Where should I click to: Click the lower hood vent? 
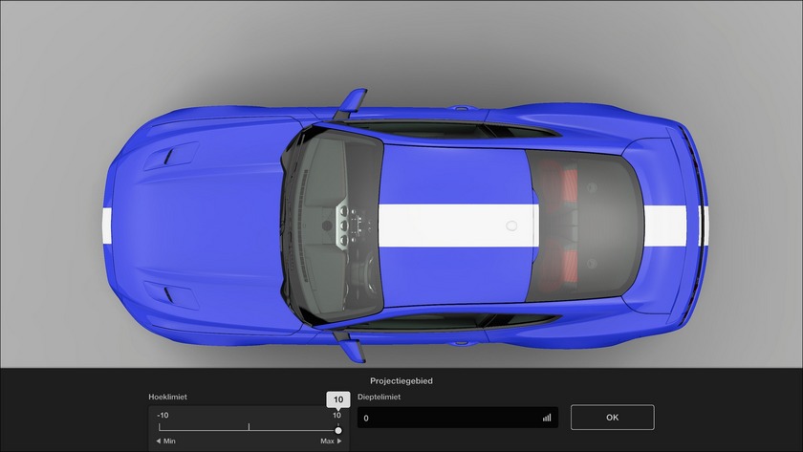coord(178,291)
